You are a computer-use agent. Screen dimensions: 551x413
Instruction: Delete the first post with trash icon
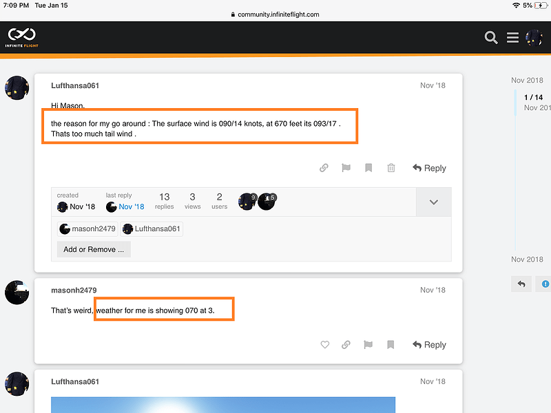[391, 168]
